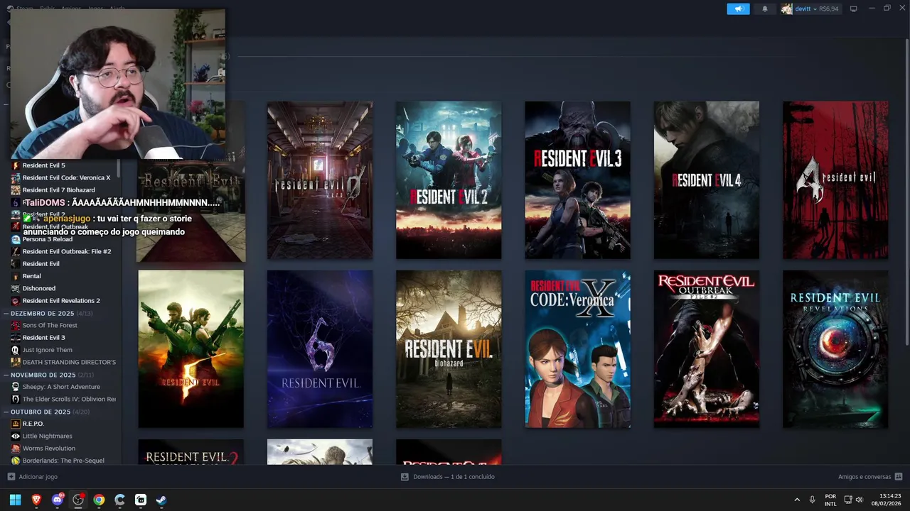The height and width of the screenshot is (511, 910).
Task: Click the Borderlands Pre-Sequel sidebar icon
Action: [16, 461]
